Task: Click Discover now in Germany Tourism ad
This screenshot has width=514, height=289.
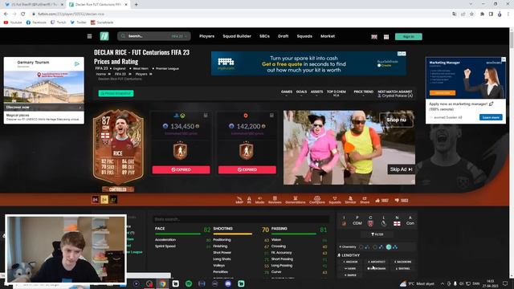Action: tap(44, 107)
